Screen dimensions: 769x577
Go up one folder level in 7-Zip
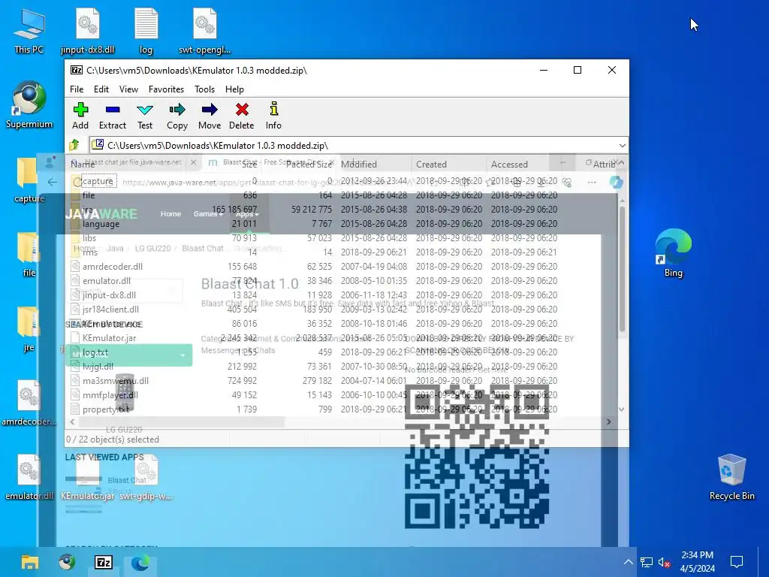(x=74, y=145)
